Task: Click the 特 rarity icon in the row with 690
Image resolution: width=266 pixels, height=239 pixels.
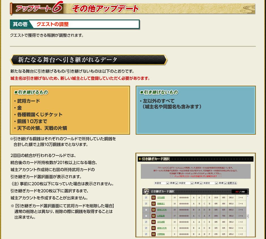Action: coord(153,204)
